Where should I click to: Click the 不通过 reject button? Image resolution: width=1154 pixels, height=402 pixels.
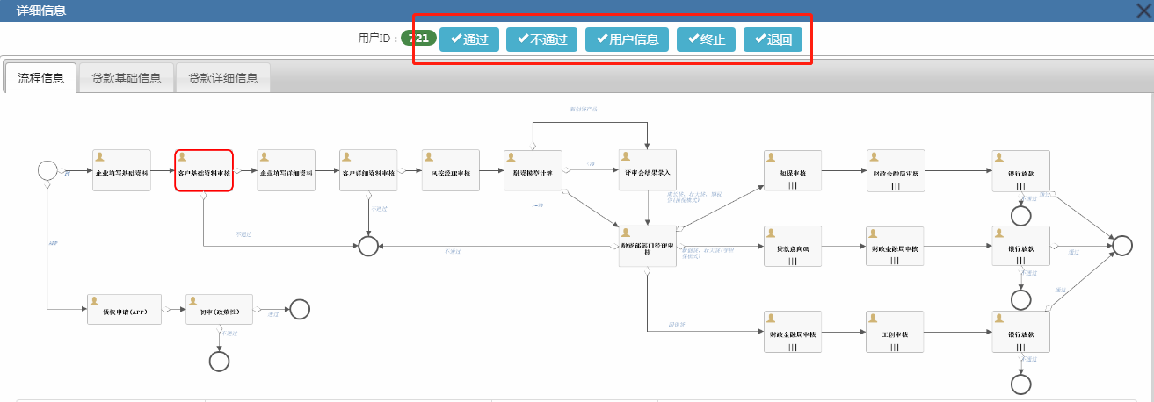542,39
